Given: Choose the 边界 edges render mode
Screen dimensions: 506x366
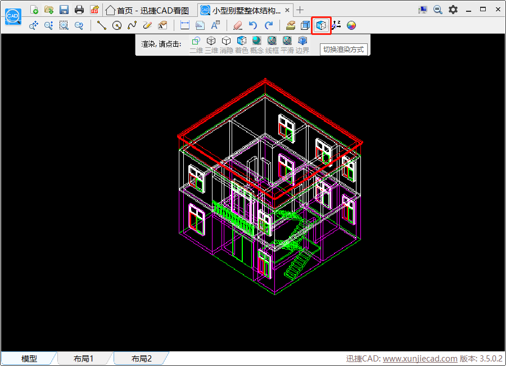Looking at the screenshot, I should point(302,45).
